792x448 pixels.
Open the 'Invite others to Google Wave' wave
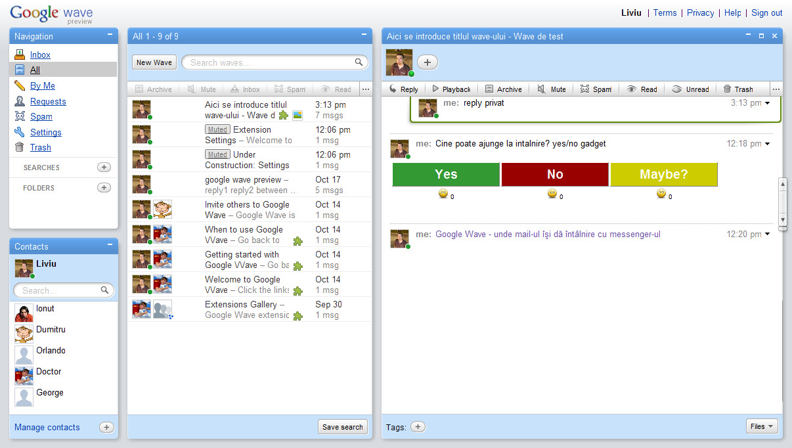(x=250, y=210)
